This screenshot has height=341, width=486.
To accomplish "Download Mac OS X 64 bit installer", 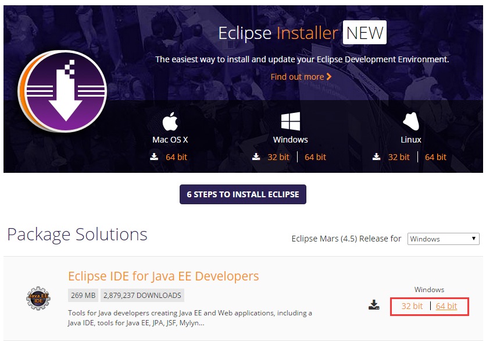I will 176,157.
